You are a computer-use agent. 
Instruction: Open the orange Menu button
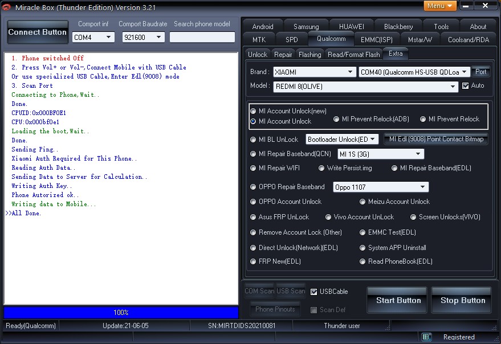(x=439, y=6)
